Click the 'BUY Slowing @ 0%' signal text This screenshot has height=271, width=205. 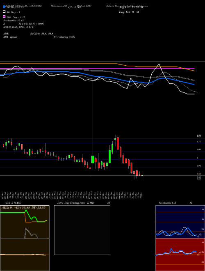tap(64, 37)
